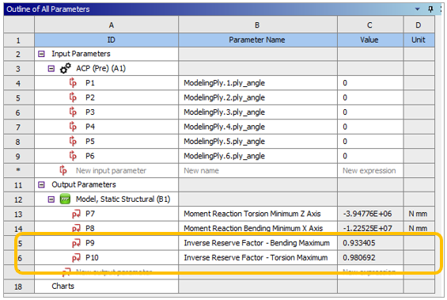Screen dimensions: 447x300
Task: Select column header A
Action: (x=106, y=25)
